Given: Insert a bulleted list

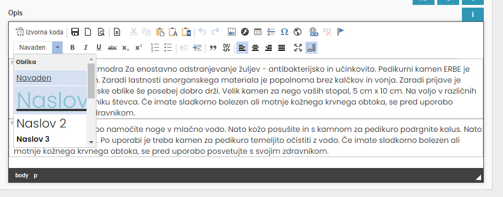Looking at the screenshot, I should pyautogui.click(x=168, y=48).
